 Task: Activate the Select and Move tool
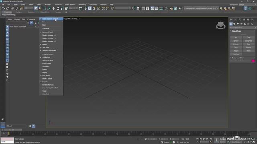click(x=53, y=8)
